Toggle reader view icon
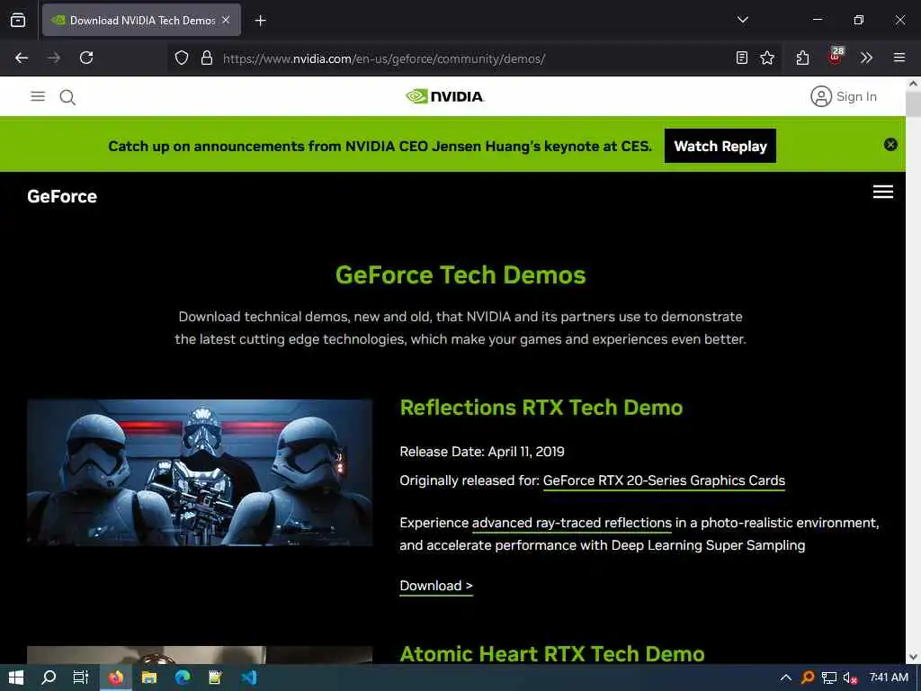This screenshot has width=921, height=691. [x=742, y=58]
